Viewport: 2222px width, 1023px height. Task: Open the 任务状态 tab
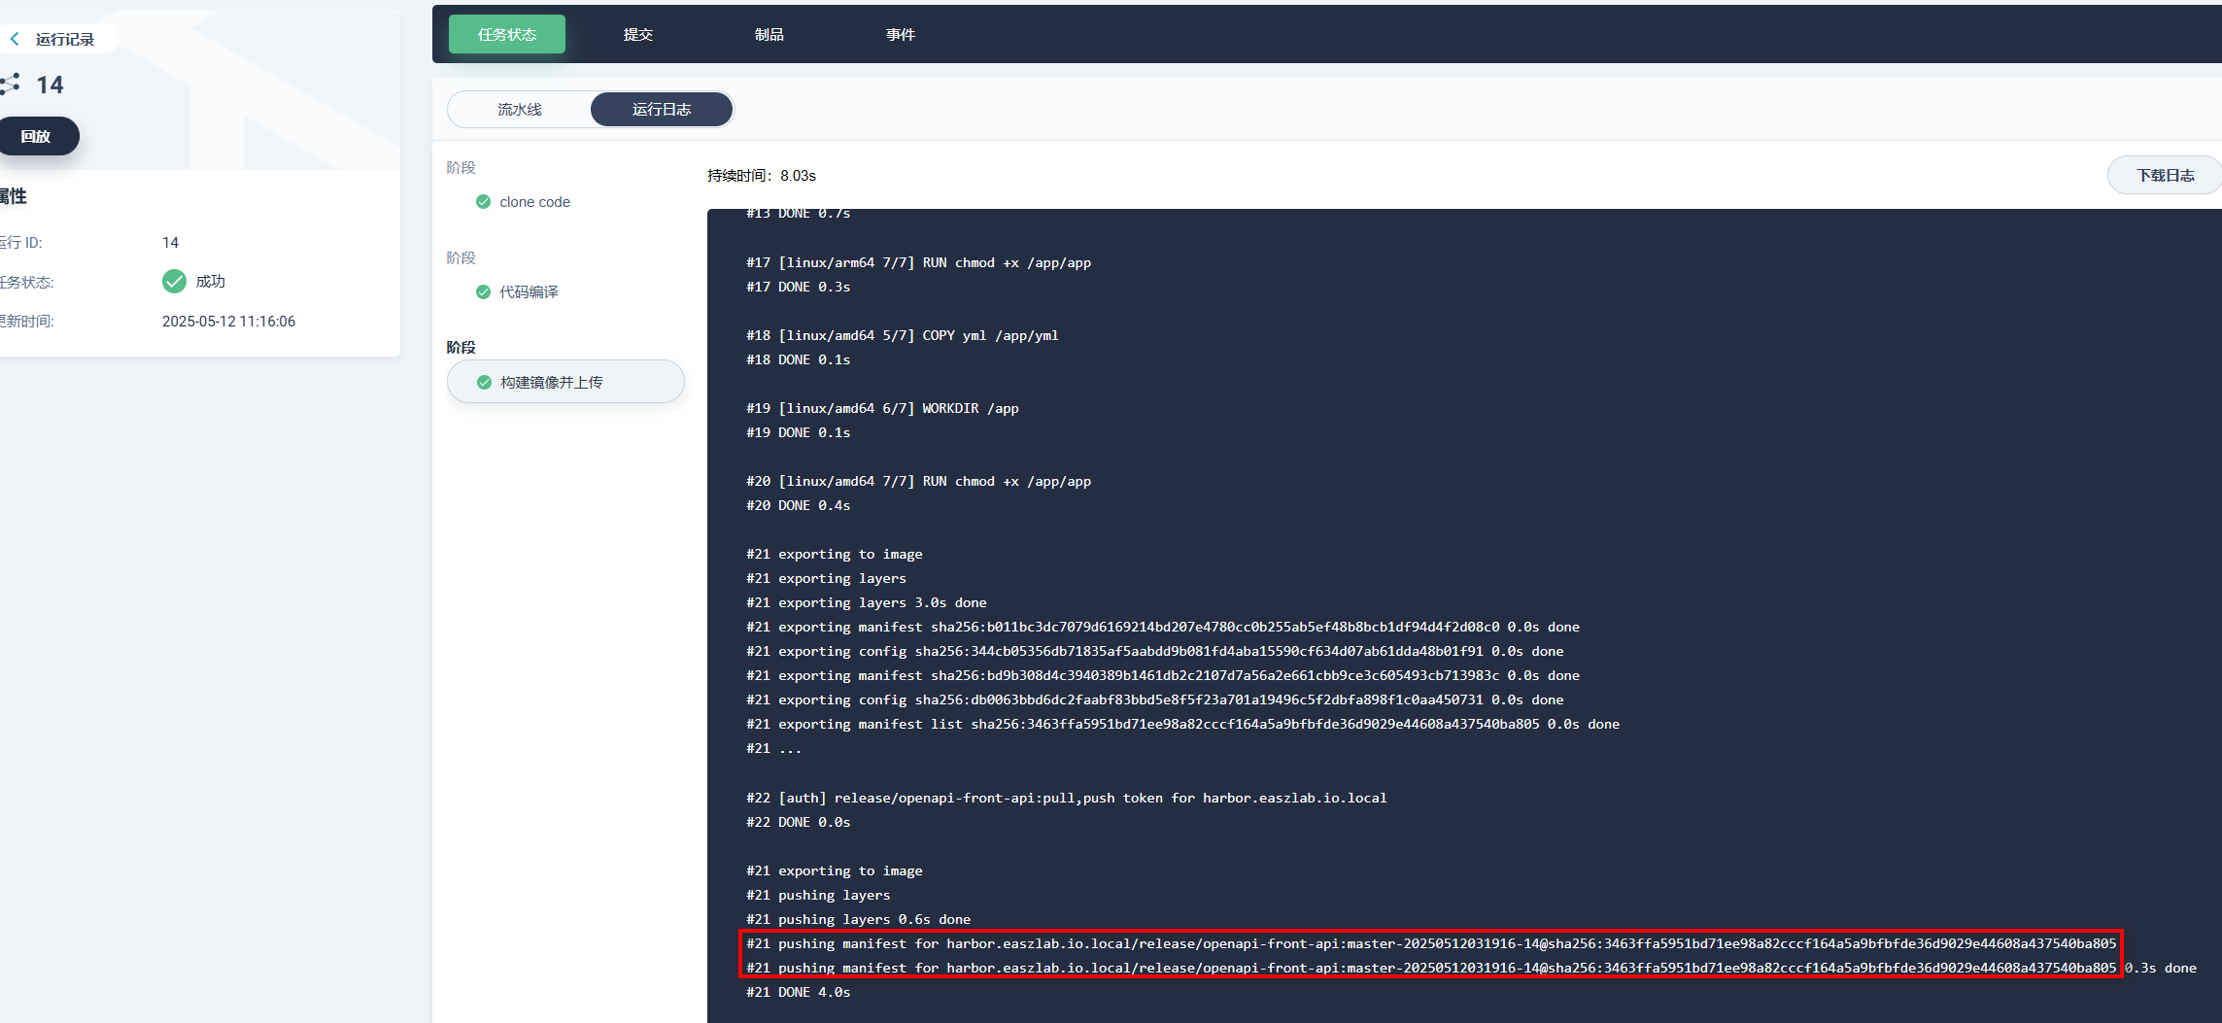click(507, 34)
